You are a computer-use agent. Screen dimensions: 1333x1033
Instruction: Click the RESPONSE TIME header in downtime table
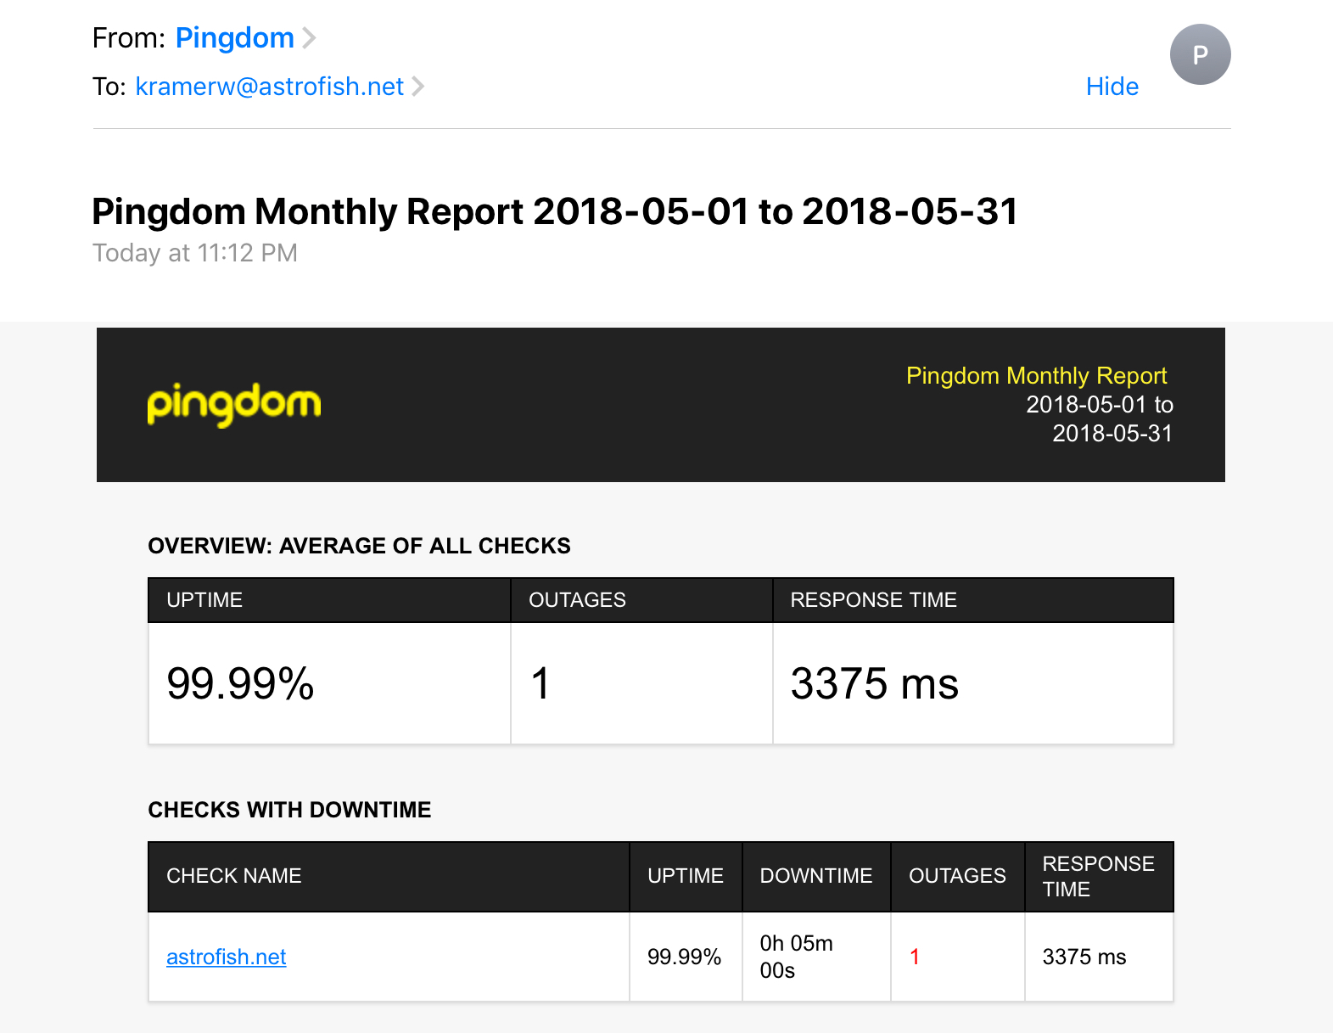pos(1098,876)
